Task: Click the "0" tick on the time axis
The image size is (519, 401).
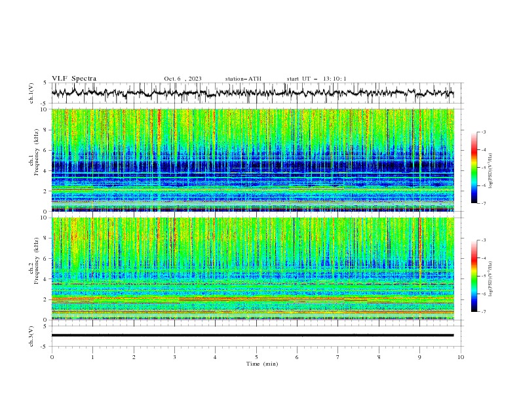Action: 52,357
